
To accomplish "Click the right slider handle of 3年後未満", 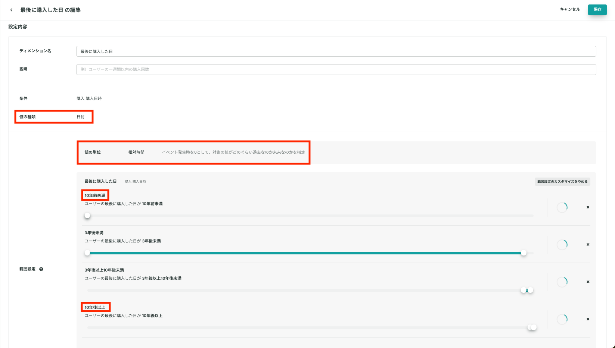I will point(524,253).
